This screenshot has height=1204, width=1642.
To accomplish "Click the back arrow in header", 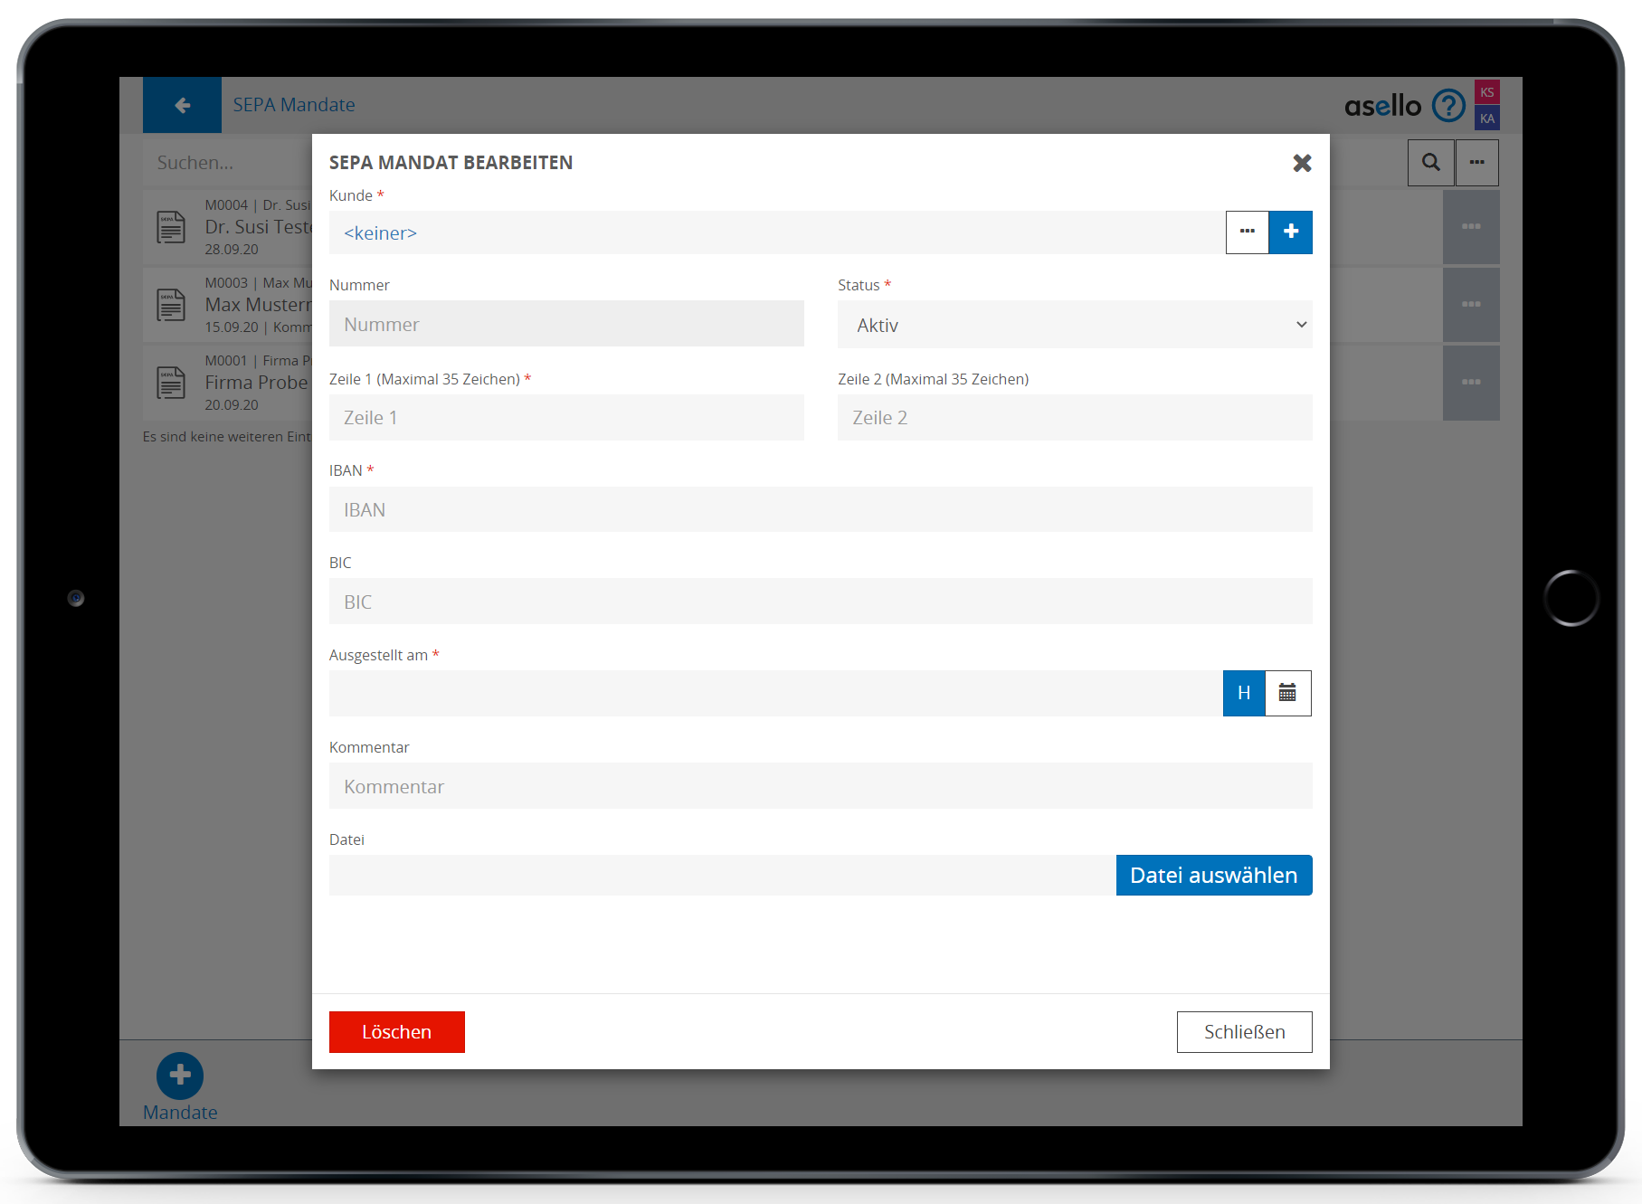I will [x=182, y=105].
